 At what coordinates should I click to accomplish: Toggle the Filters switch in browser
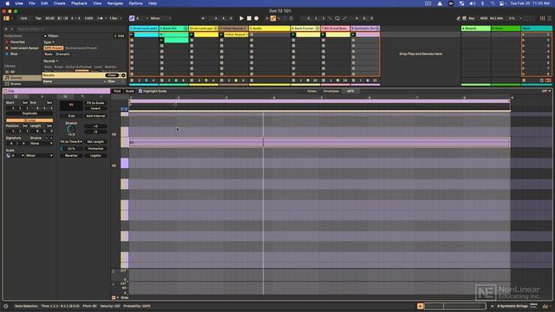coord(45,36)
